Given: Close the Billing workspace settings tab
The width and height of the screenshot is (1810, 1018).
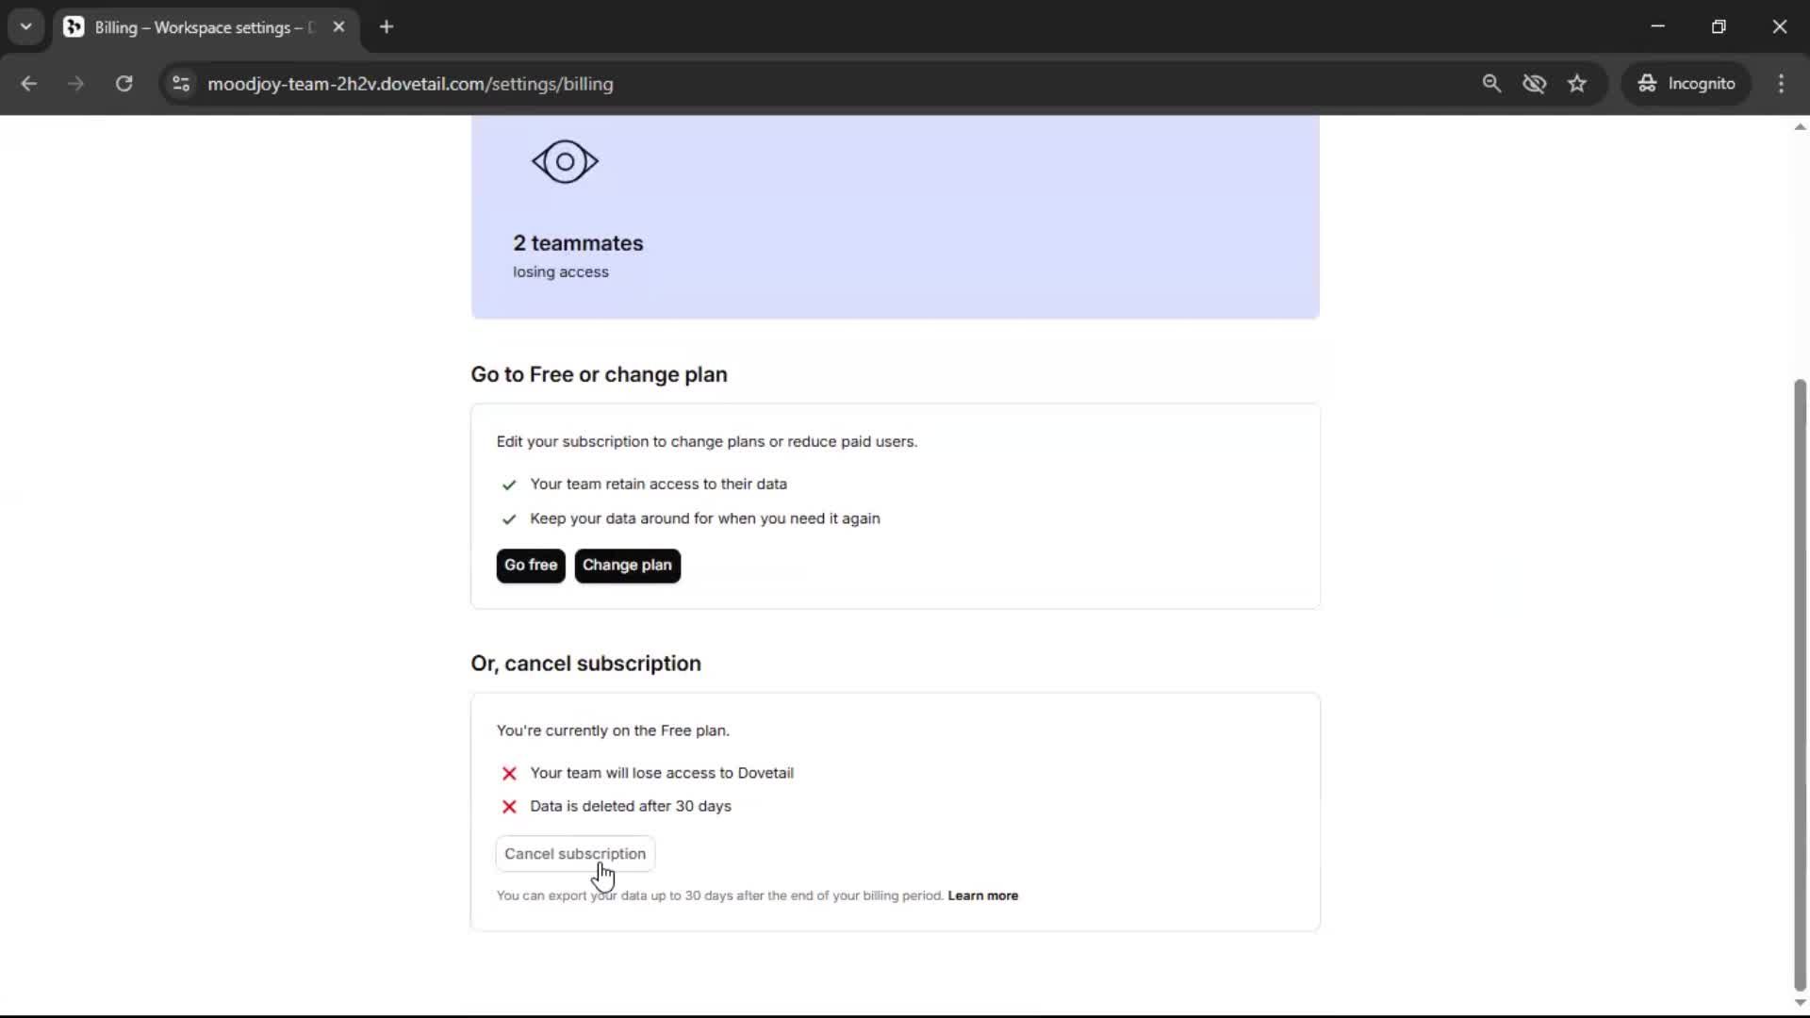Looking at the screenshot, I should (338, 27).
